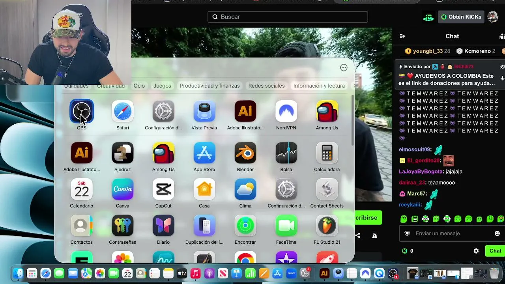Click the Buscar search field
Viewport: 505px width, 284px height.
pos(288,17)
